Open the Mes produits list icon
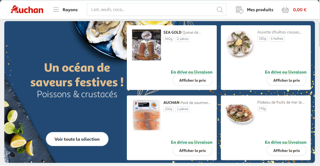 pyautogui.click(x=239, y=10)
